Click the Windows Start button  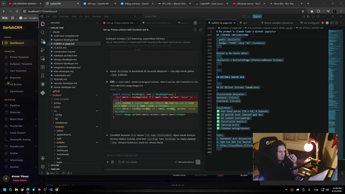[5, 190]
